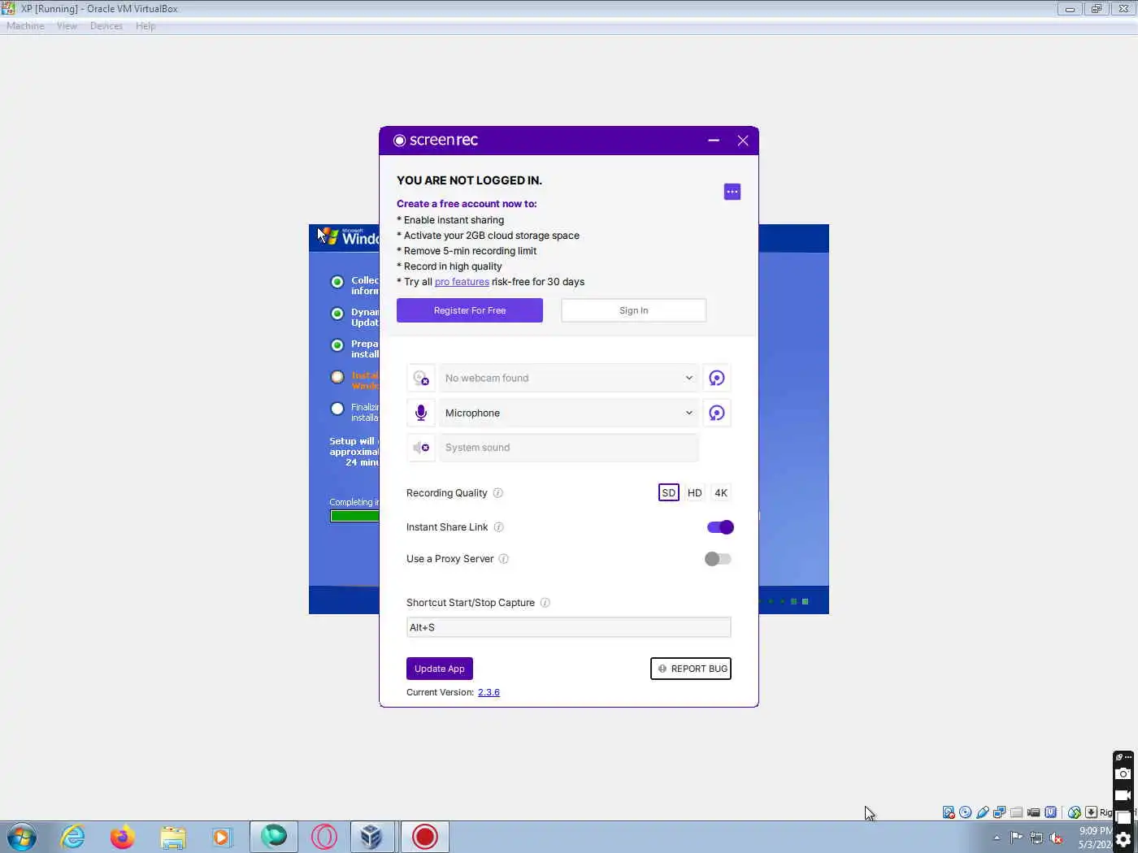Click the taskbar clock showing 9:09 PM

(x=1095, y=838)
